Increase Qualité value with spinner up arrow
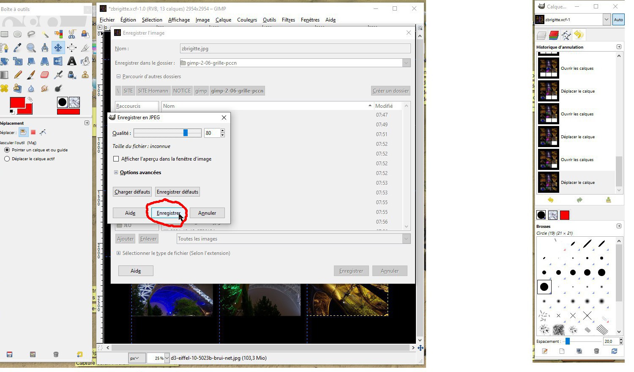Viewport: 634px width, 372px height. pyautogui.click(x=222, y=131)
